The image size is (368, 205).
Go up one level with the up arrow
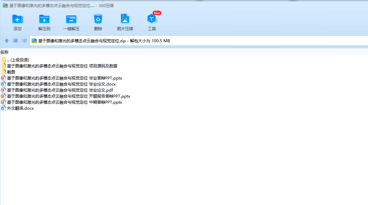[x=7, y=41]
